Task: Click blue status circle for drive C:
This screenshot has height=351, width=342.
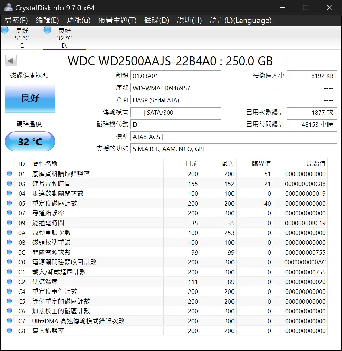Action: pos(5,30)
